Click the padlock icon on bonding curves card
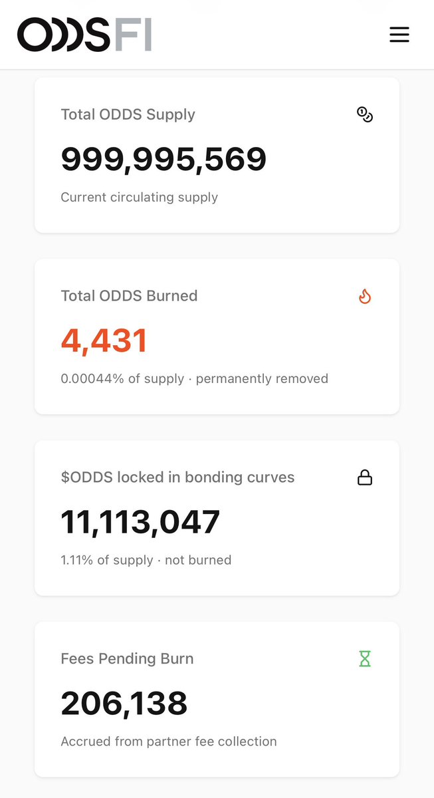The width and height of the screenshot is (434, 798). click(x=365, y=477)
